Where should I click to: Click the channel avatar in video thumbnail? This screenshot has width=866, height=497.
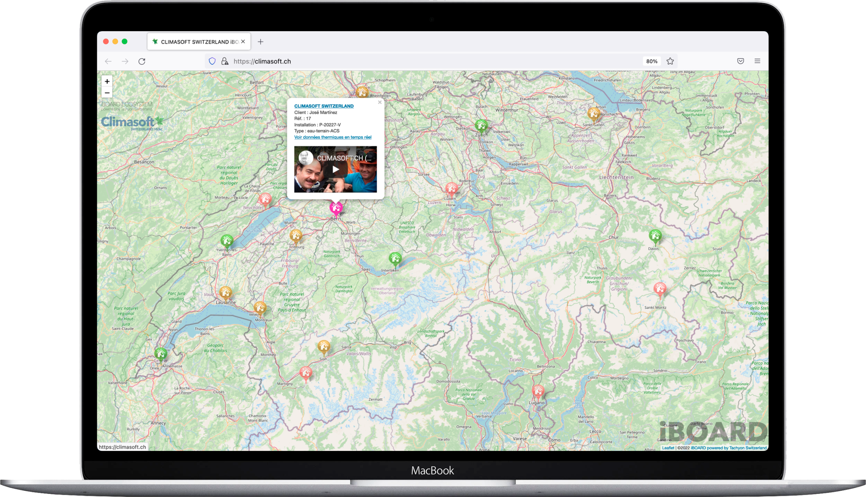306,158
